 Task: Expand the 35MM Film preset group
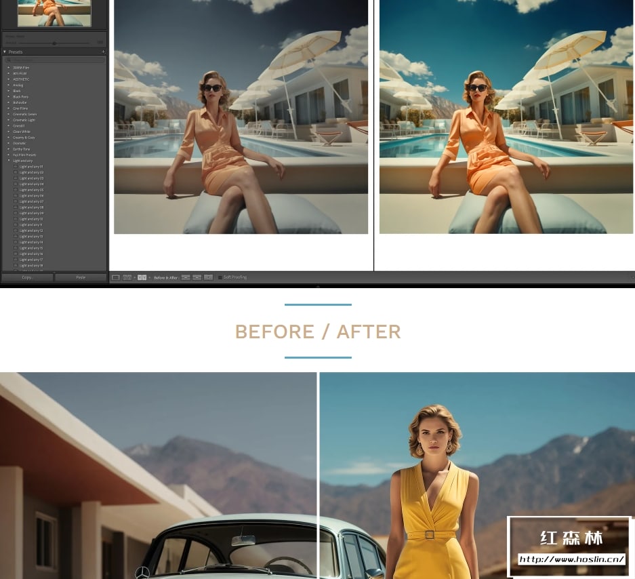pyautogui.click(x=9, y=68)
